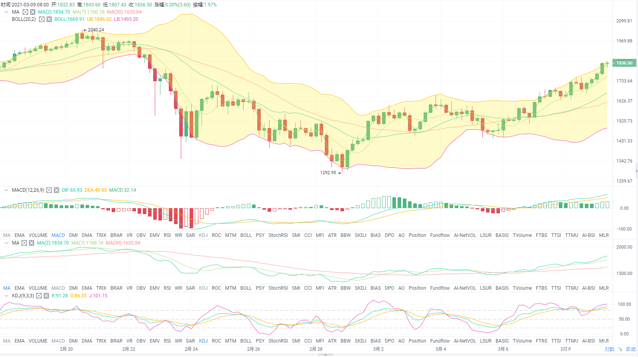The image size is (638, 357).
Task: Toggle 对数 logarithmic scale
Action: (610, 349)
